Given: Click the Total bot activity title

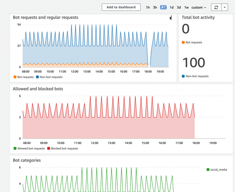Looking at the screenshot, I should [198, 17].
